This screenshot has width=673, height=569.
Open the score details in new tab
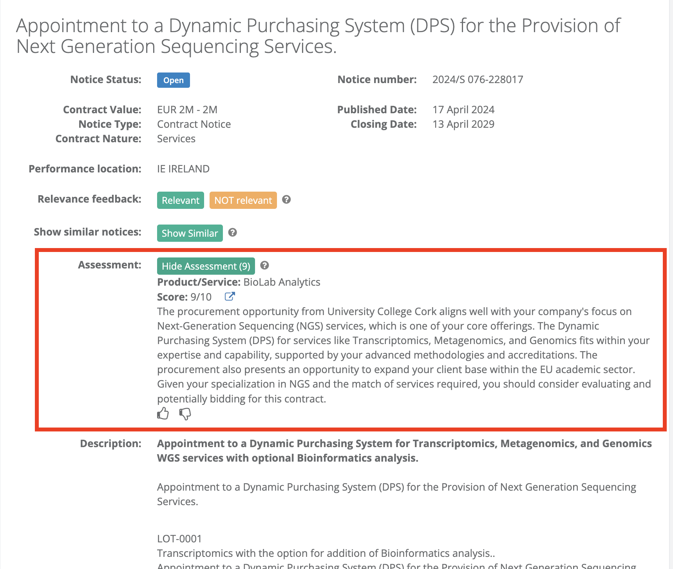[x=230, y=297]
